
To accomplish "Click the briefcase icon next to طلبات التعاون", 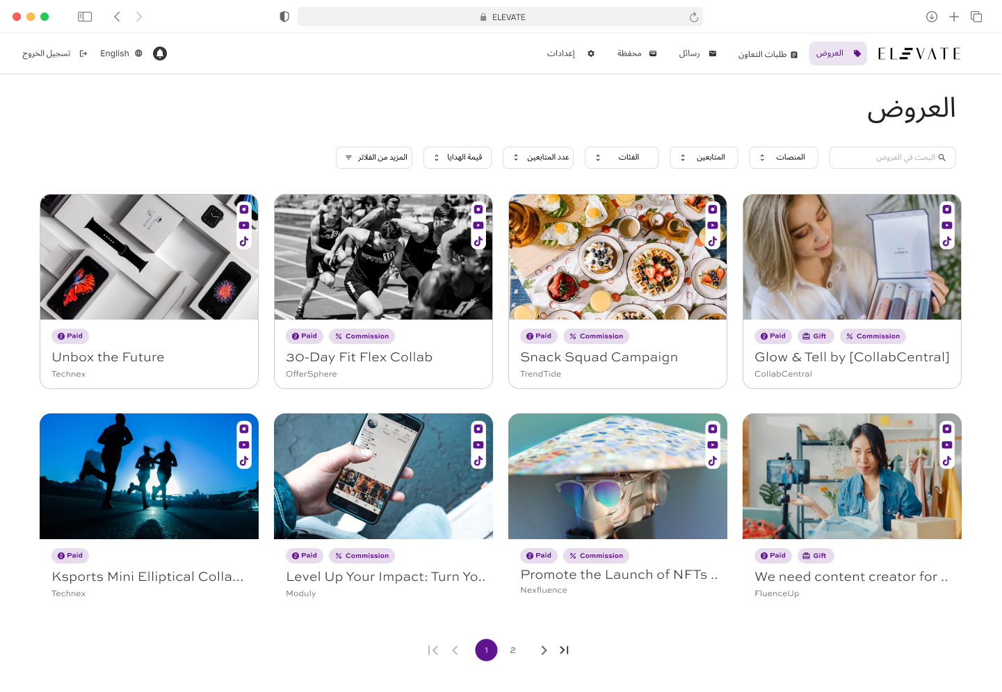I will pos(794,53).
